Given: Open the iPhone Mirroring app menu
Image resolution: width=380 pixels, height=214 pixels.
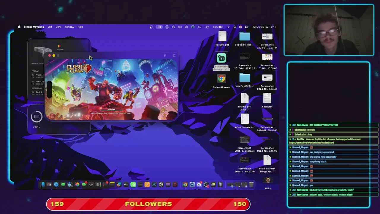Looking at the screenshot, I should (x=34, y=27).
